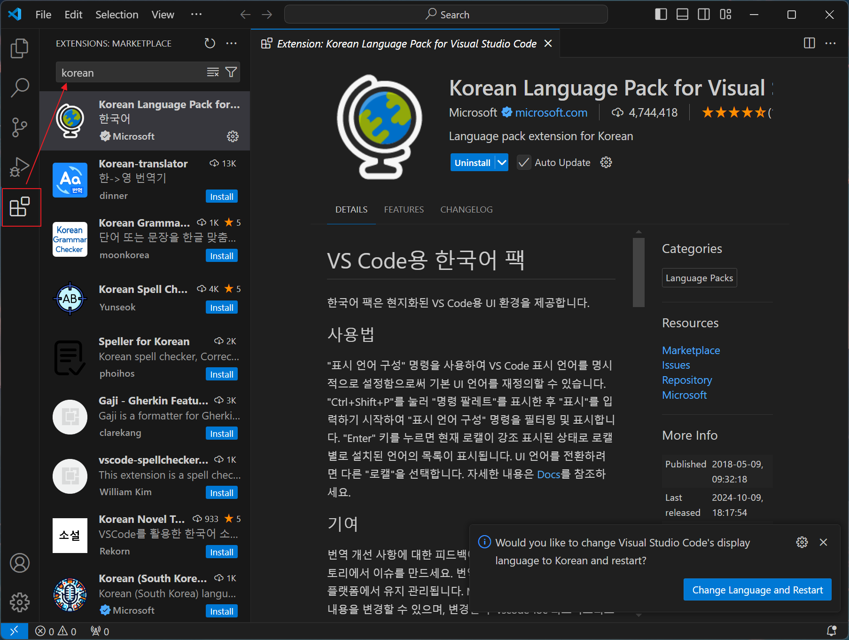Viewport: 849px width, 640px height.
Task: Click the Uninstall button
Action: coord(473,163)
